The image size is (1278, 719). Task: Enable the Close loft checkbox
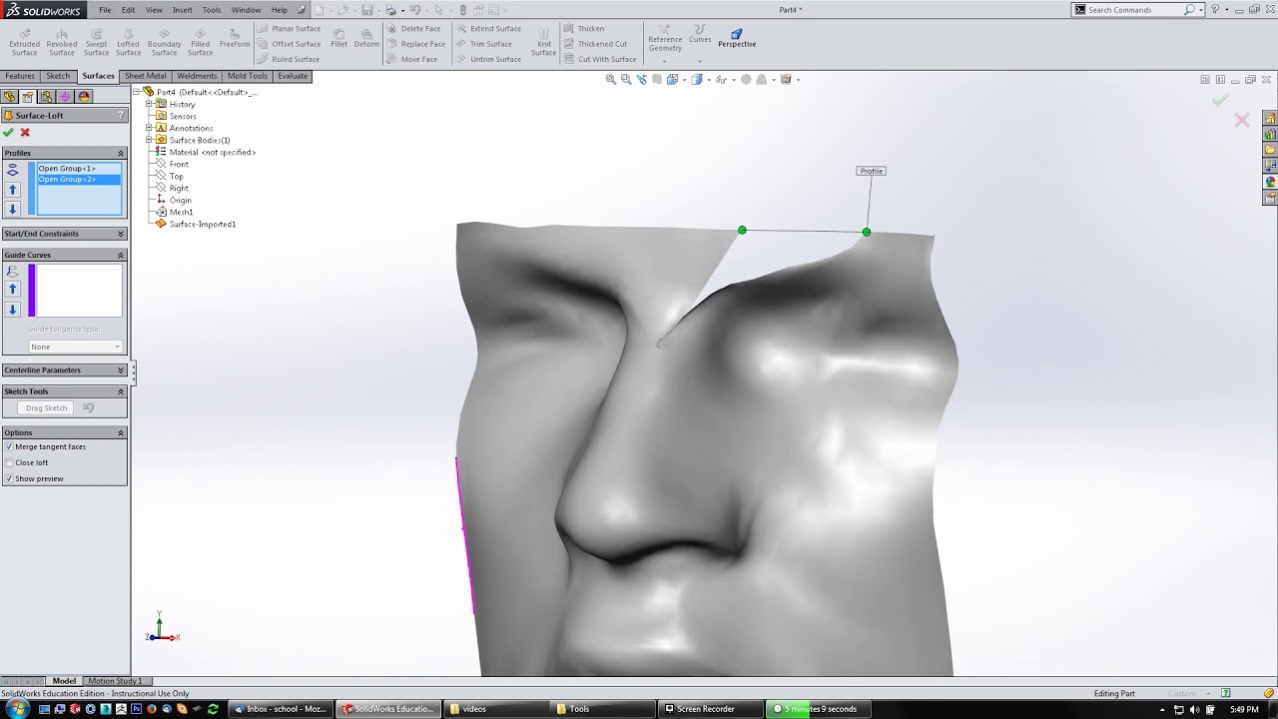(9, 462)
